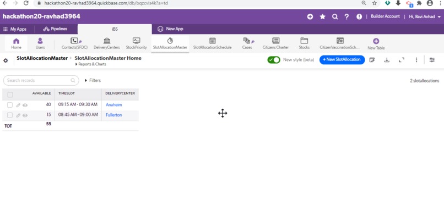Switch to Pipelines tab
The image size is (444, 200).
tap(55, 29)
